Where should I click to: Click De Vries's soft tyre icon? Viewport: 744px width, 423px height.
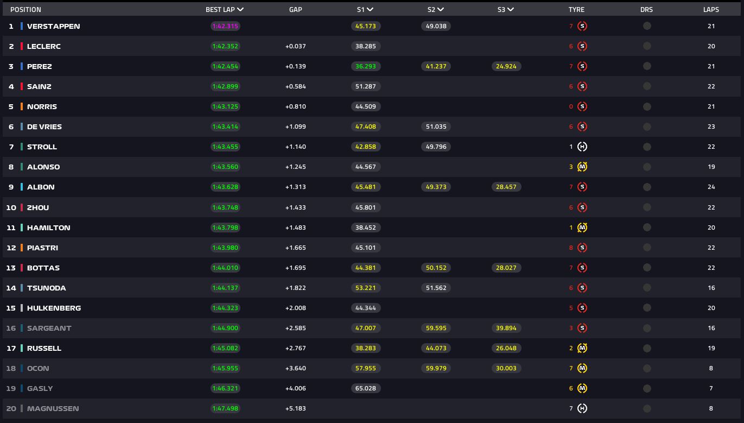click(582, 127)
